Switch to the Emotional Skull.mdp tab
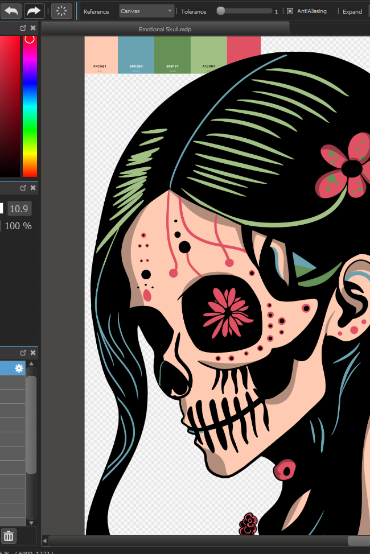This screenshot has height=554, width=370. click(x=165, y=29)
